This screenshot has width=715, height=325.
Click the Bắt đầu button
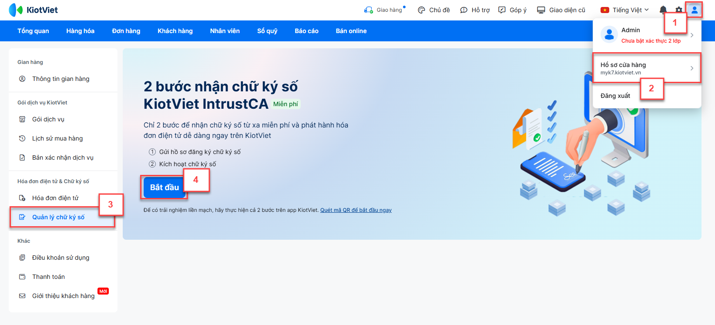click(x=164, y=188)
